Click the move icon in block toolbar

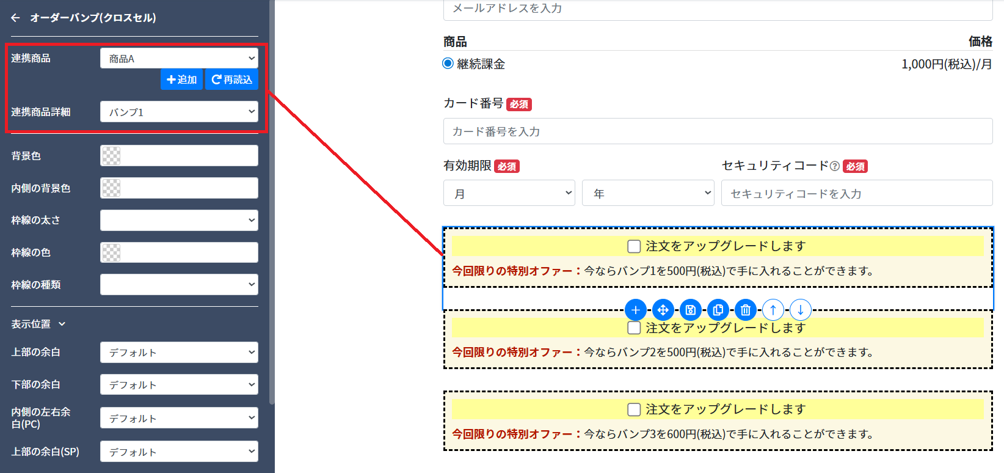point(663,310)
